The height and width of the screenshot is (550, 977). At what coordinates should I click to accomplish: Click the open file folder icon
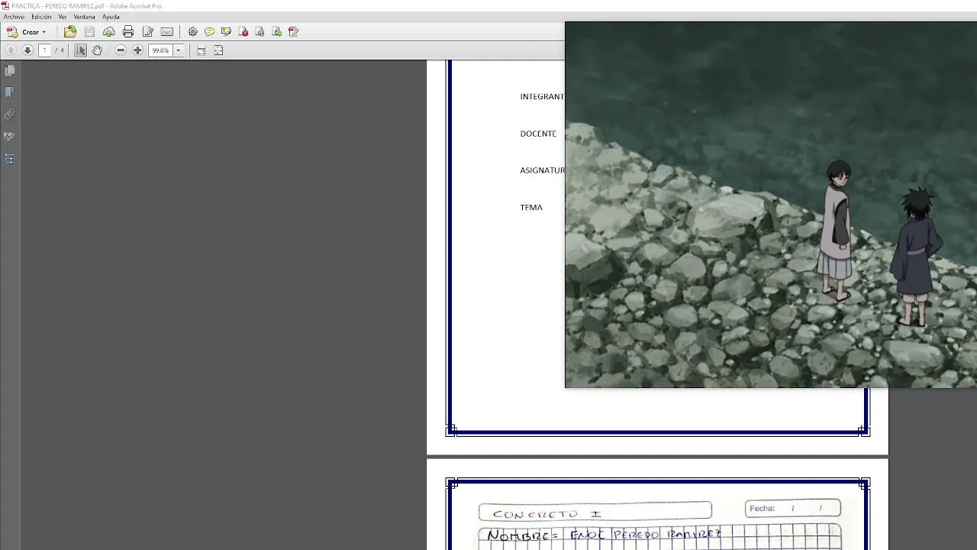[x=70, y=32]
